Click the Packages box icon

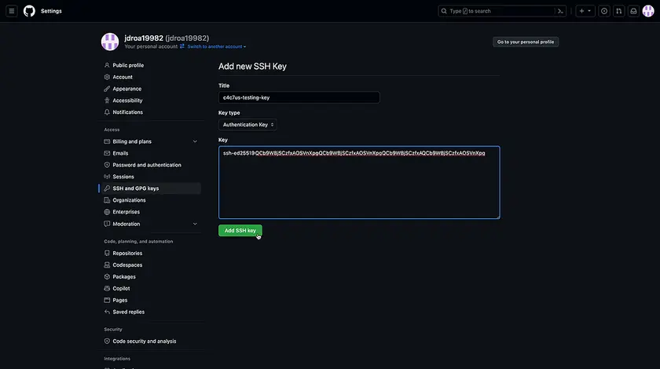(x=107, y=277)
